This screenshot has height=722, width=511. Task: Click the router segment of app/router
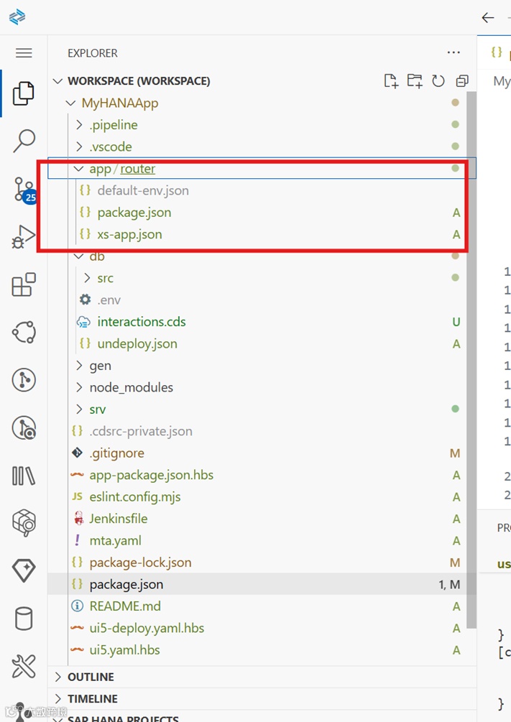coord(138,169)
